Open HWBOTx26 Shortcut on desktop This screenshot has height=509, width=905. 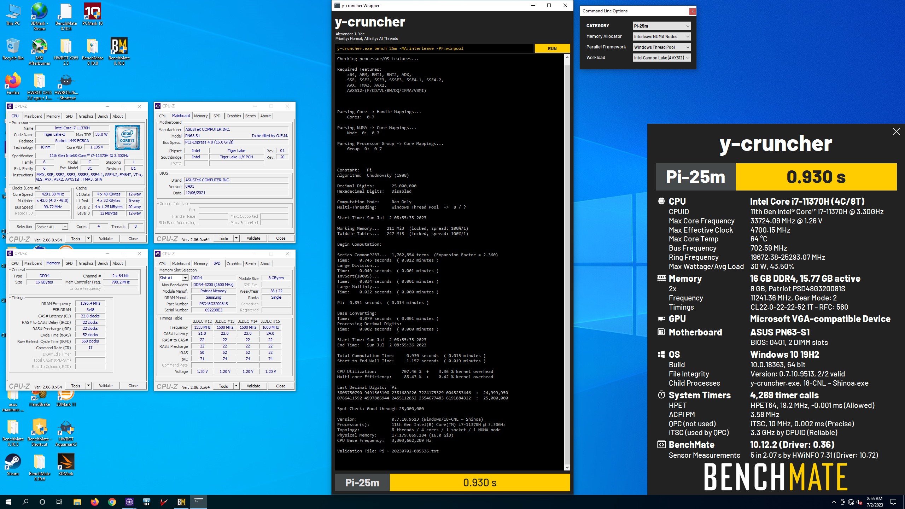tap(66, 87)
